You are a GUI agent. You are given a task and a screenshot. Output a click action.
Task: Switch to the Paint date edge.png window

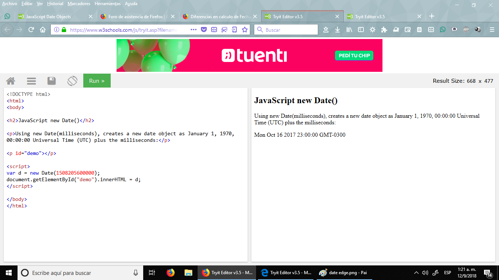pos(345,273)
